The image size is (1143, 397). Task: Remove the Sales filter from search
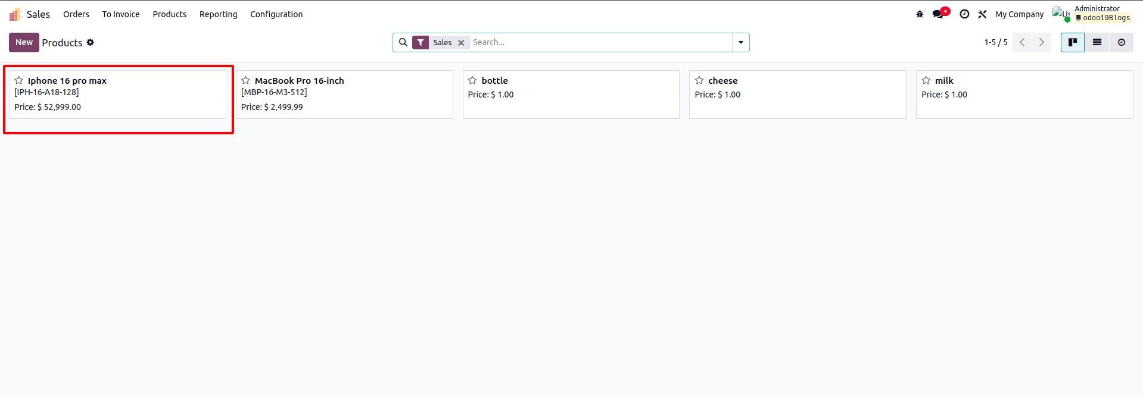[461, 43]
